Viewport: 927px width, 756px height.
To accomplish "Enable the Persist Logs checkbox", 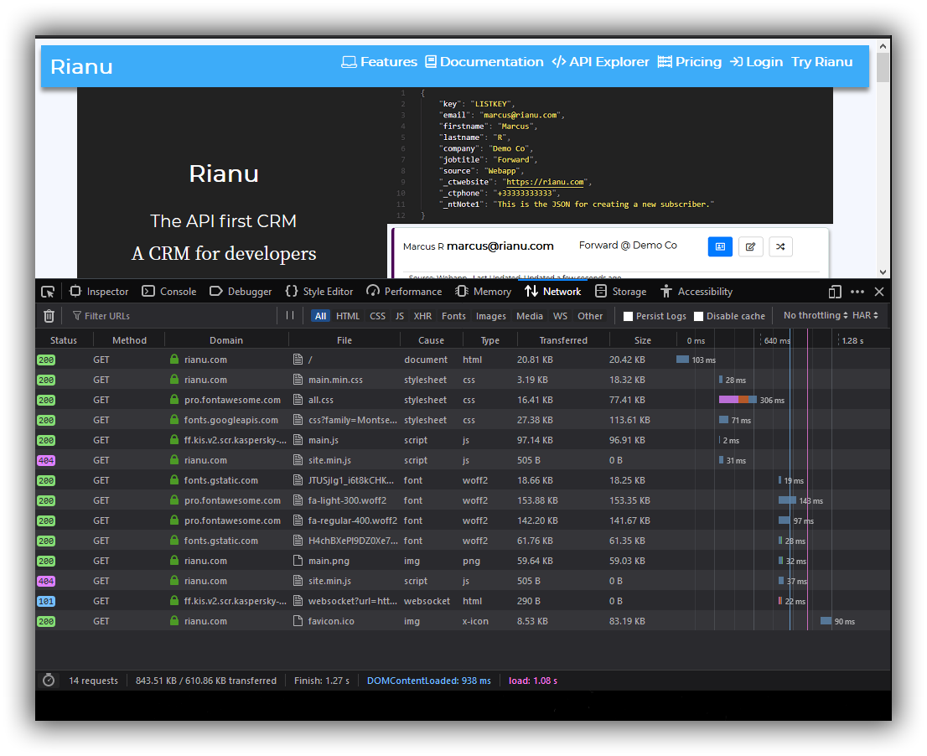I will point(628,316).
